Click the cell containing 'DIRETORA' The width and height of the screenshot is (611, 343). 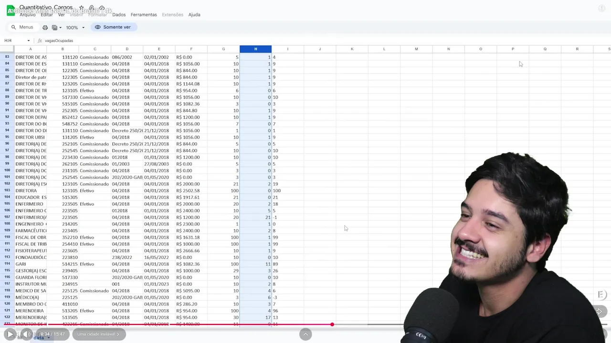[x=31, y=191]
